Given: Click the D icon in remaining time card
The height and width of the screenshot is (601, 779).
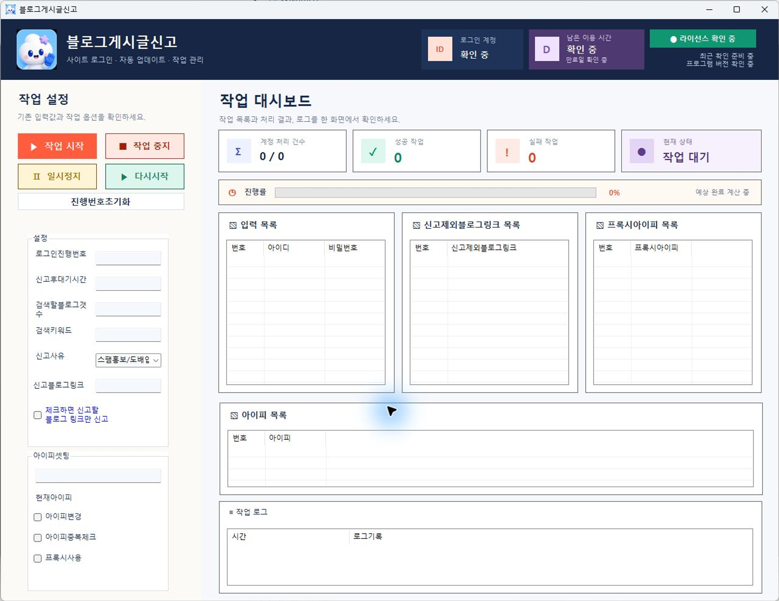Looking at the screenshot, I should 547,49.
